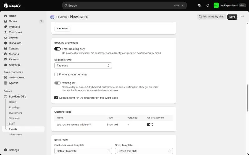Click the Required checkmark cell
This screenshot has width=249, height=155.
128,125
